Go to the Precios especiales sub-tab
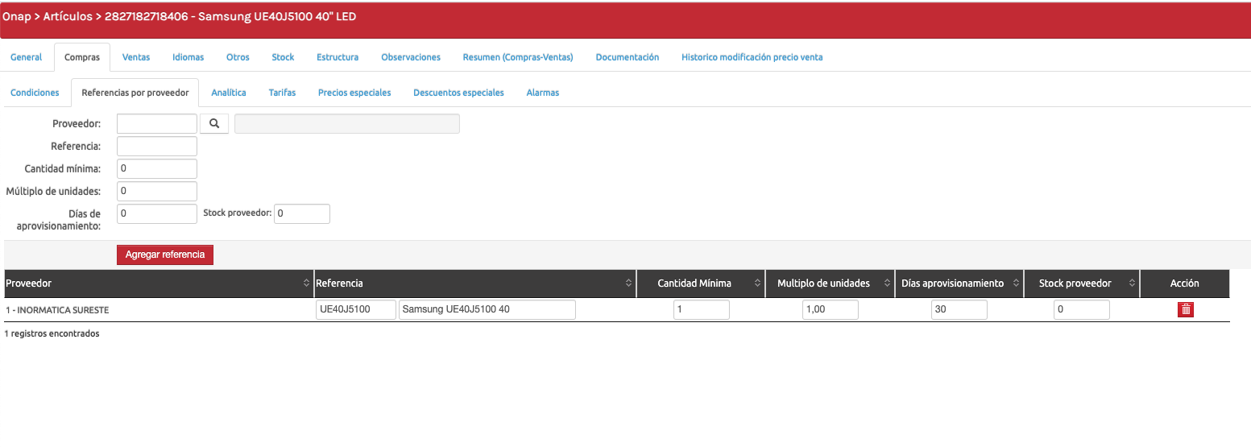Image resolution: width=1251 pixels, height=447 pixels. pyautogui.click(x=354, y=93)
